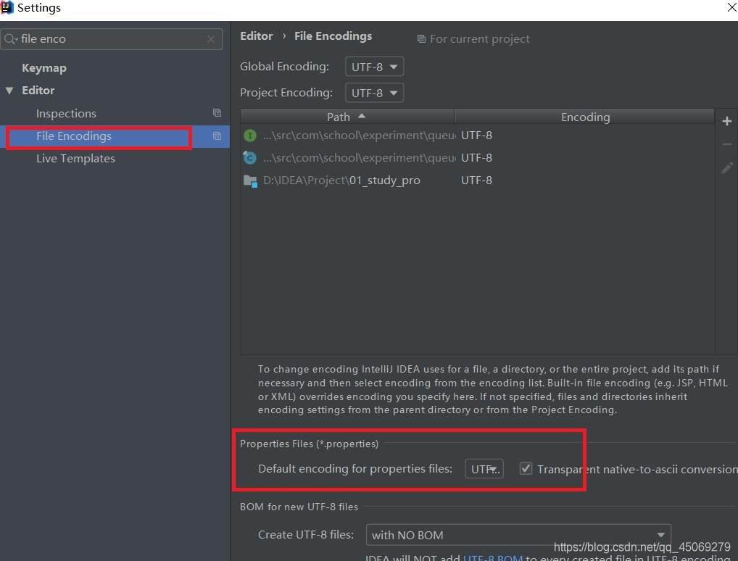Select the green interface file icon row

pos(477,136)
